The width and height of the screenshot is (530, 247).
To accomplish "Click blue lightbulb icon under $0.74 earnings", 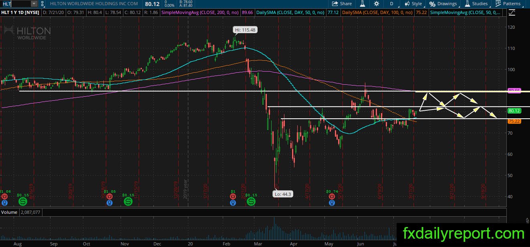I will pos(331,203).
